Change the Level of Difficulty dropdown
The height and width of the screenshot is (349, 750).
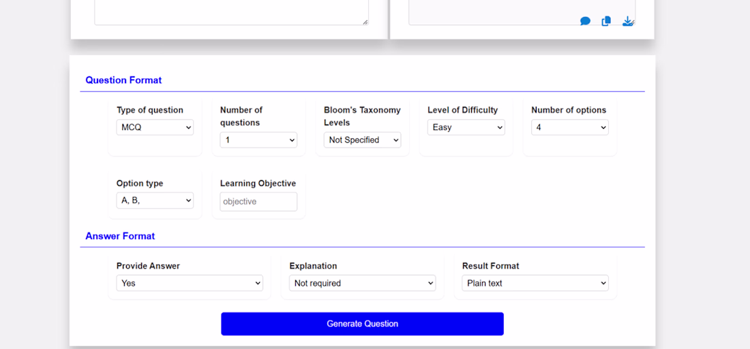[x=466, y=127]
